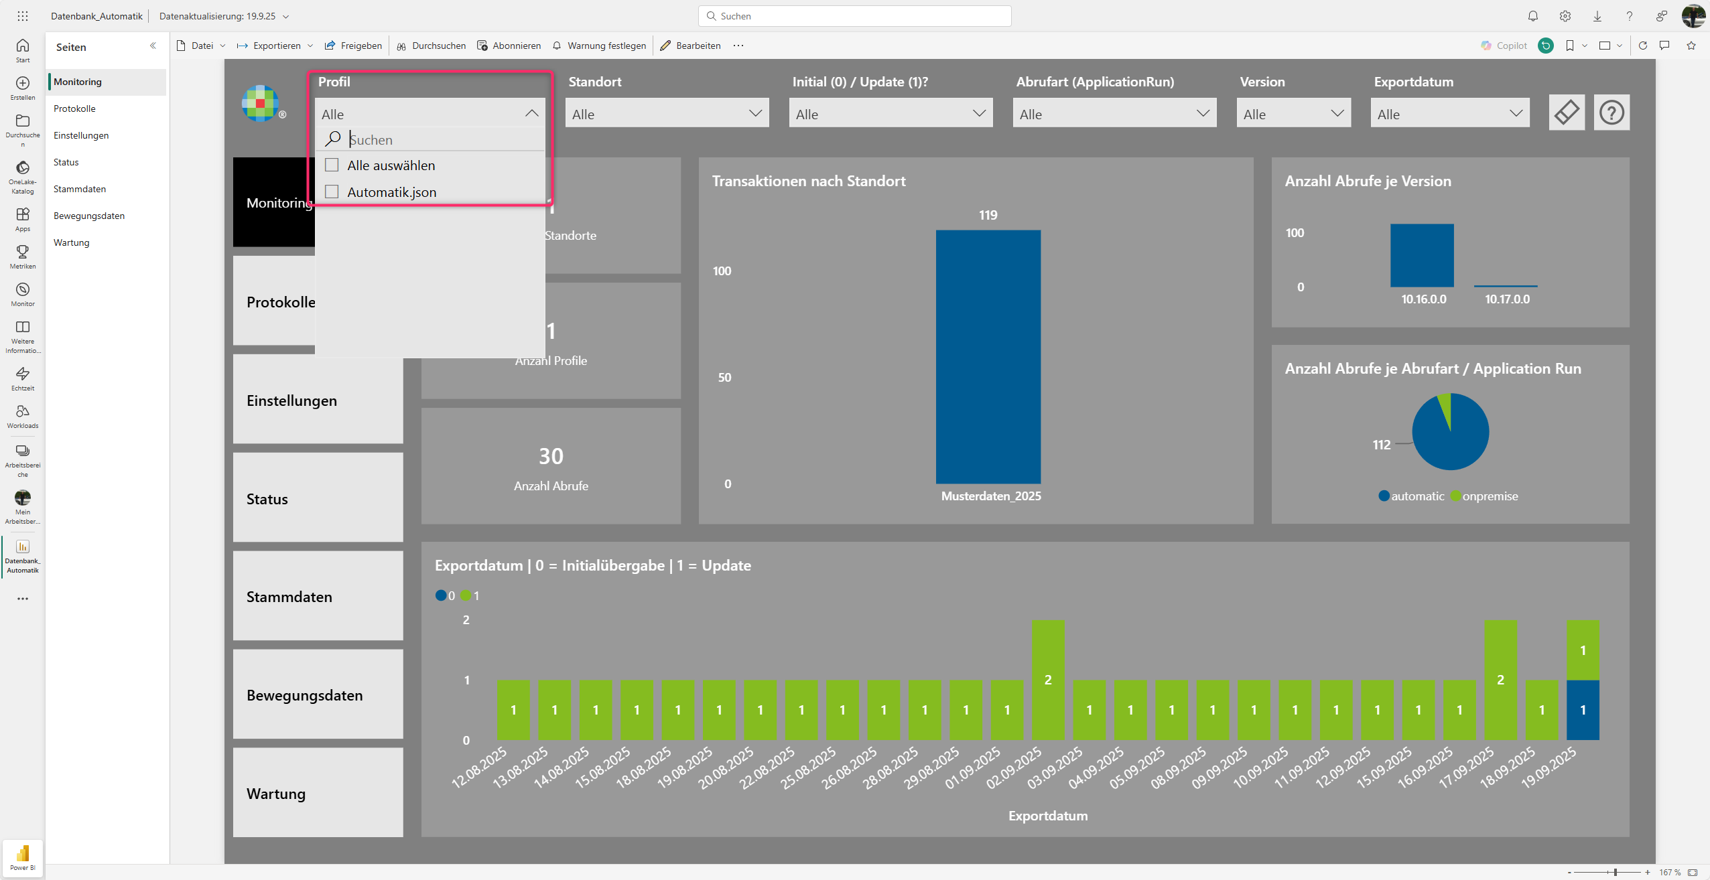The width and height of the screenshot is (1710, 880).
Task: Check the Automatik.json checkbox
Action: pos(332,192)
